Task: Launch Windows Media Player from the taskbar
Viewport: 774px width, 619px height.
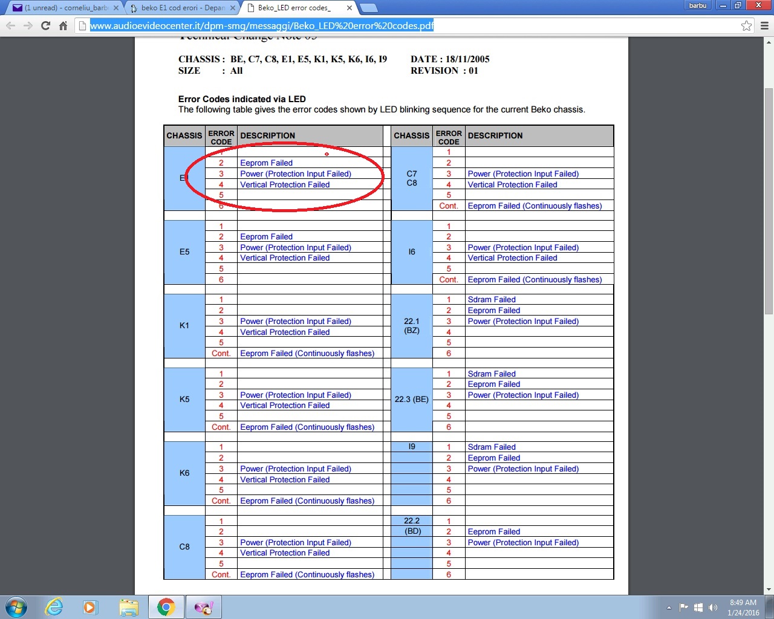Action: point(90,607)
